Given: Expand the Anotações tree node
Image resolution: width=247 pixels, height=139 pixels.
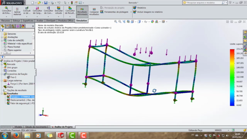Looking at the screenshot, I should point(2,37).
